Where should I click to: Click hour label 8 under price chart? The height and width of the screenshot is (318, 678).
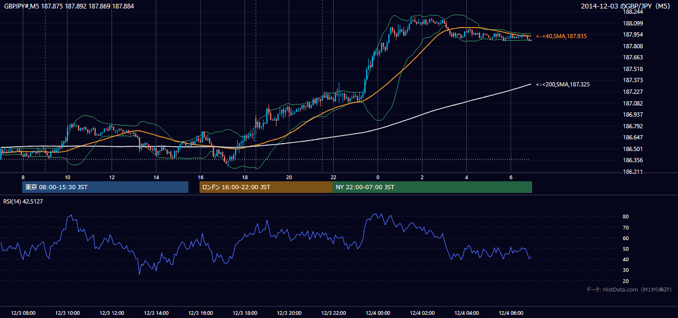(x=23, y=177)
